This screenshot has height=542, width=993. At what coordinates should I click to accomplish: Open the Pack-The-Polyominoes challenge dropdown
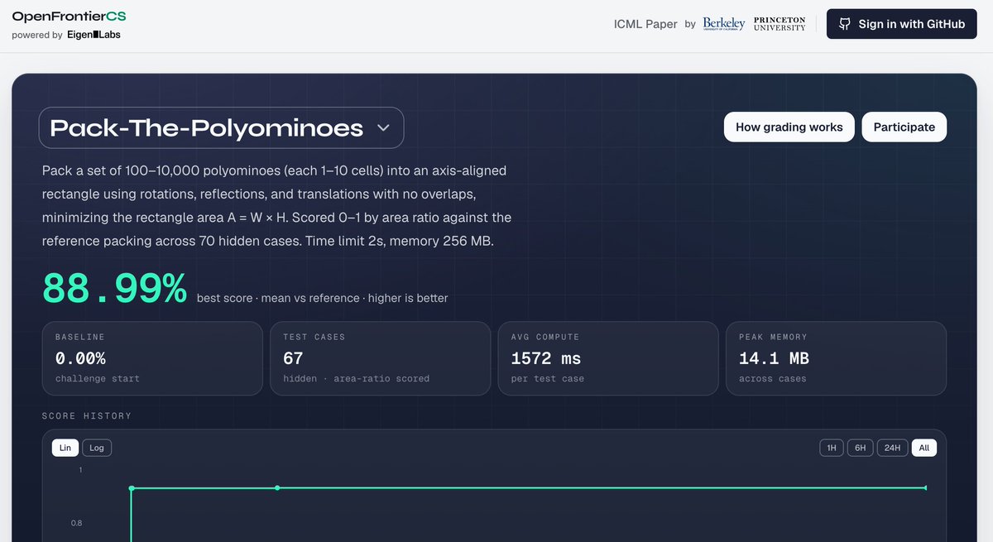[221, 127]
